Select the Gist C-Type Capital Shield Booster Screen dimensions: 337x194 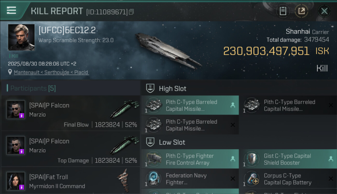point(288,159)
